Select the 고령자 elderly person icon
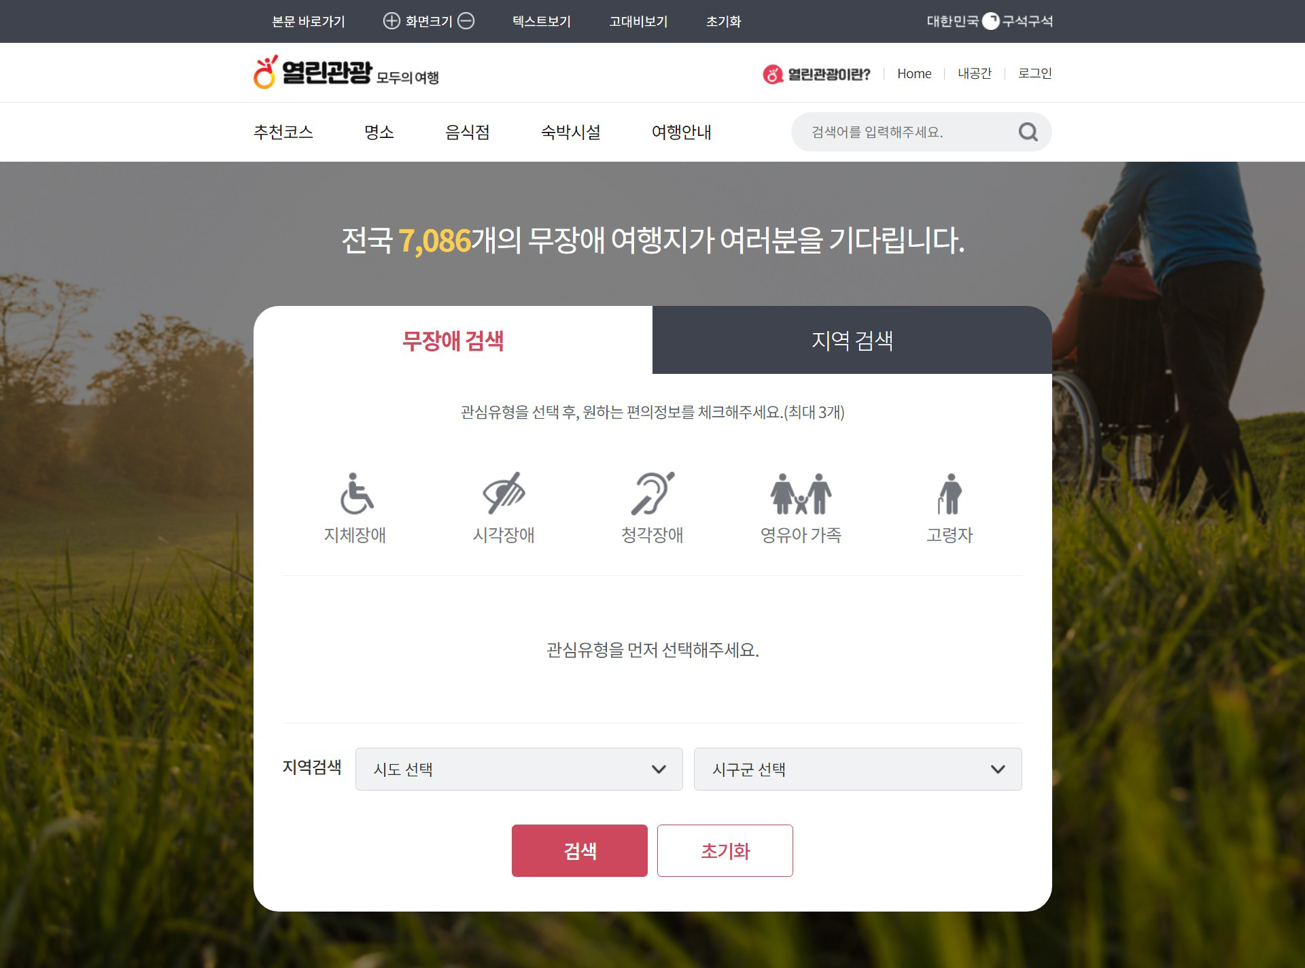The image size is (1305, 968). click(950, 494)
